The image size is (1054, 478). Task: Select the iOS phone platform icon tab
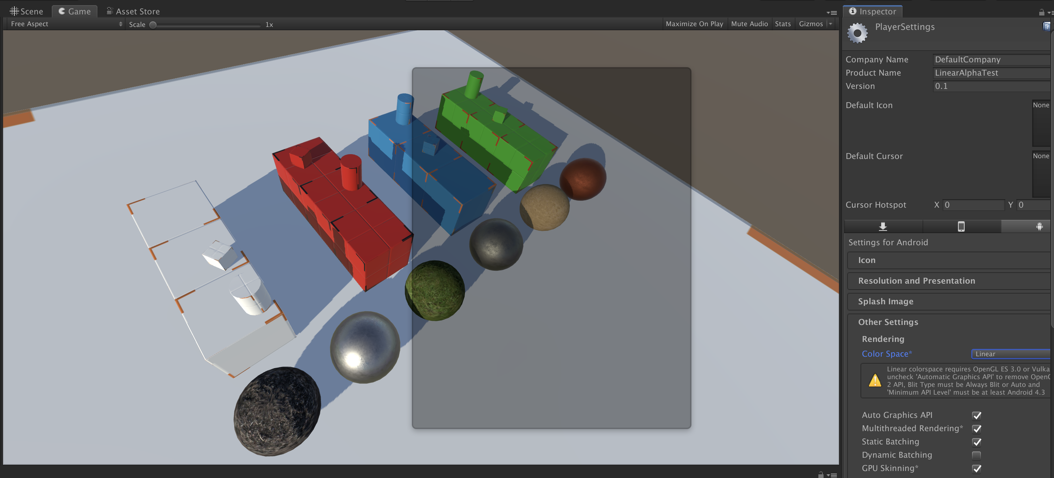(x=961, y=226)
